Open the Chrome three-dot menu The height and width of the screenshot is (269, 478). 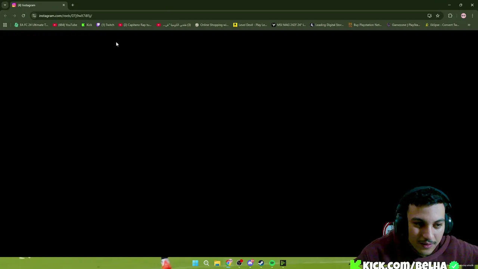pyautogui.click(x=472, y=16)
